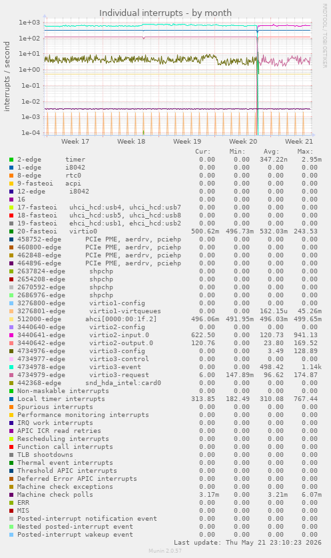Click the Munin 2.0.57 footer text
The width and height of the screenshot is (331, 558).
[165, 551]
